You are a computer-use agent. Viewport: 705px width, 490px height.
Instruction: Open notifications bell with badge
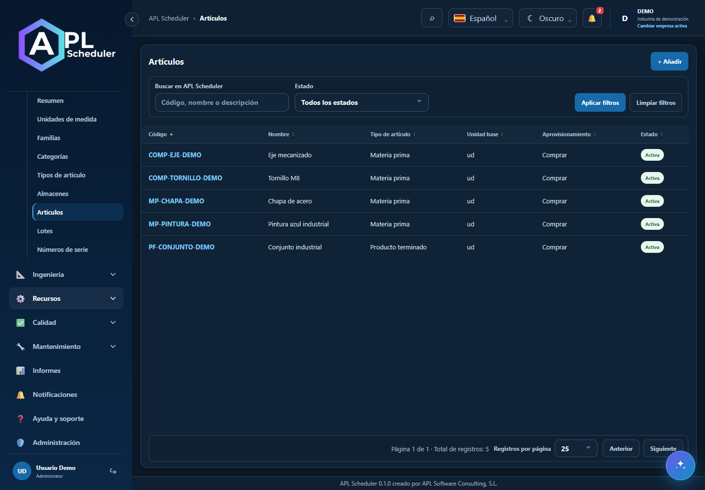click(x=592, y=18)
